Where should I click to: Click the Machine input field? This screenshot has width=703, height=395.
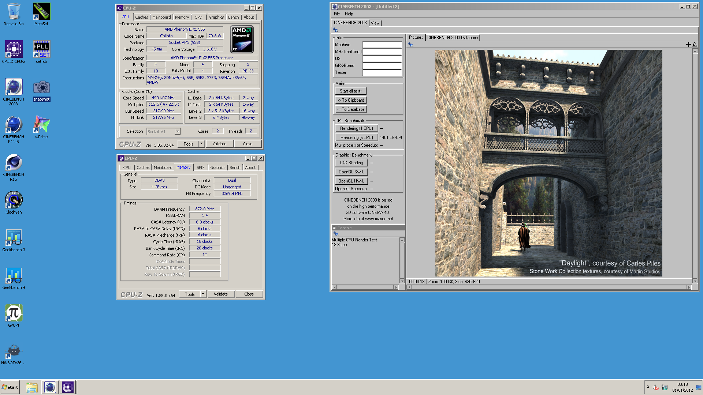pos(382,45)
